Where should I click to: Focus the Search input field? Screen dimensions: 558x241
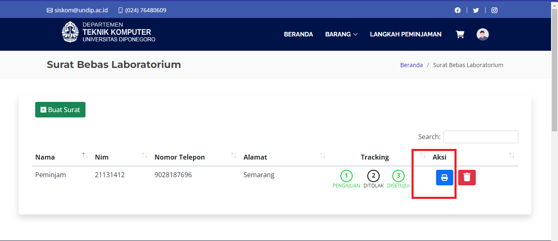point(480,137)
